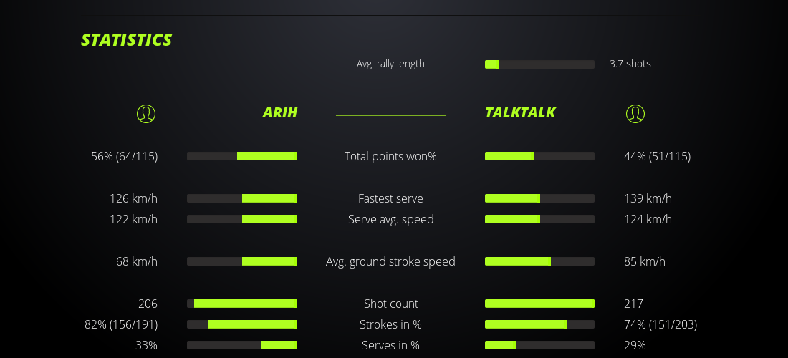The image size is (788, 358).
Task: Click ARIH's player profile icon
Action: (145, 113)
